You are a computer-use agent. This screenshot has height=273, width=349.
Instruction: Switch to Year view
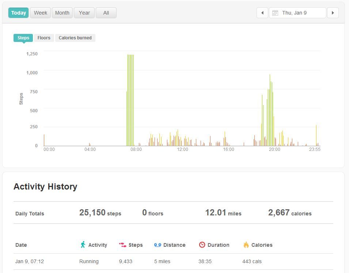tap(84, 13)
